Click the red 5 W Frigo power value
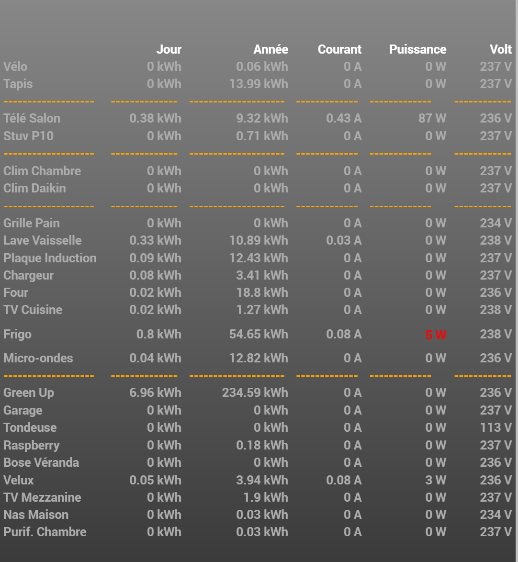The width and height of the screenshot is (518, 562). (x=436, y=335)
